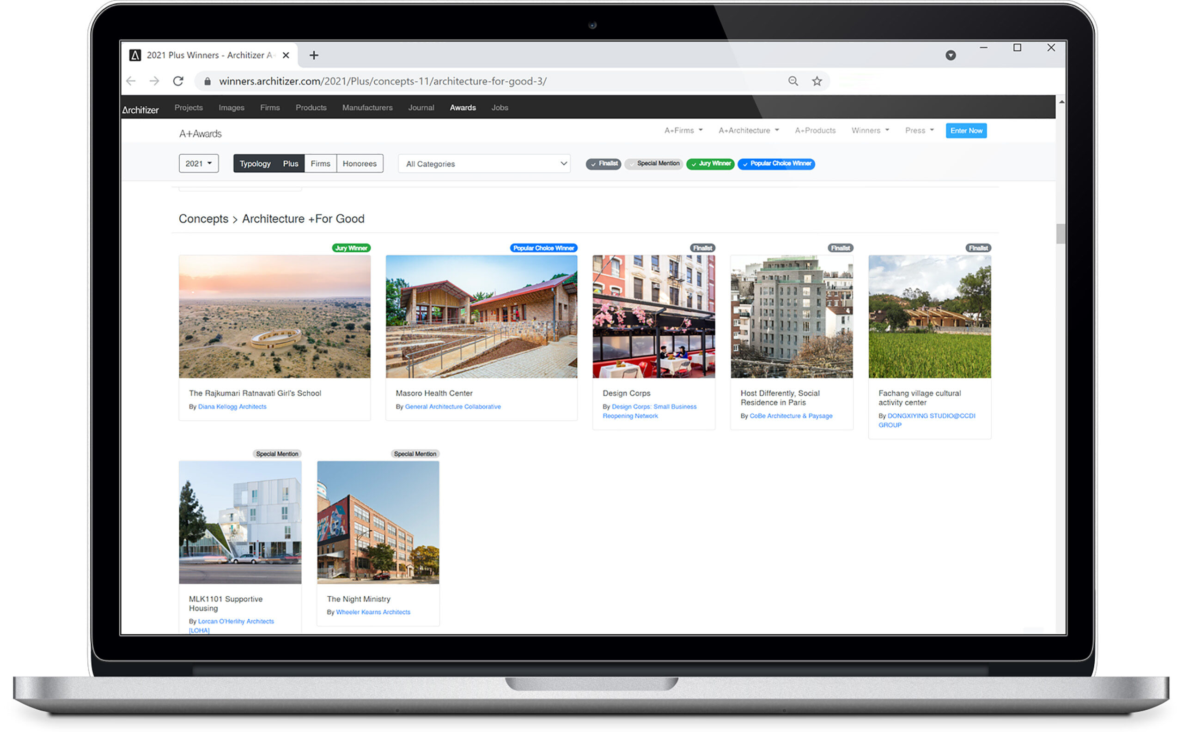Close the 2021 Plus Winners tab
1183x732 pixels.
click(286, 56)
